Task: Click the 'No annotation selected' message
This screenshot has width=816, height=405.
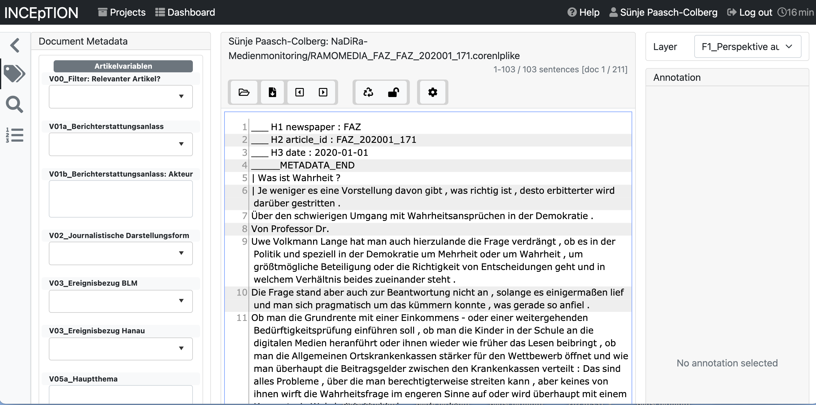Action: (727, 363)
